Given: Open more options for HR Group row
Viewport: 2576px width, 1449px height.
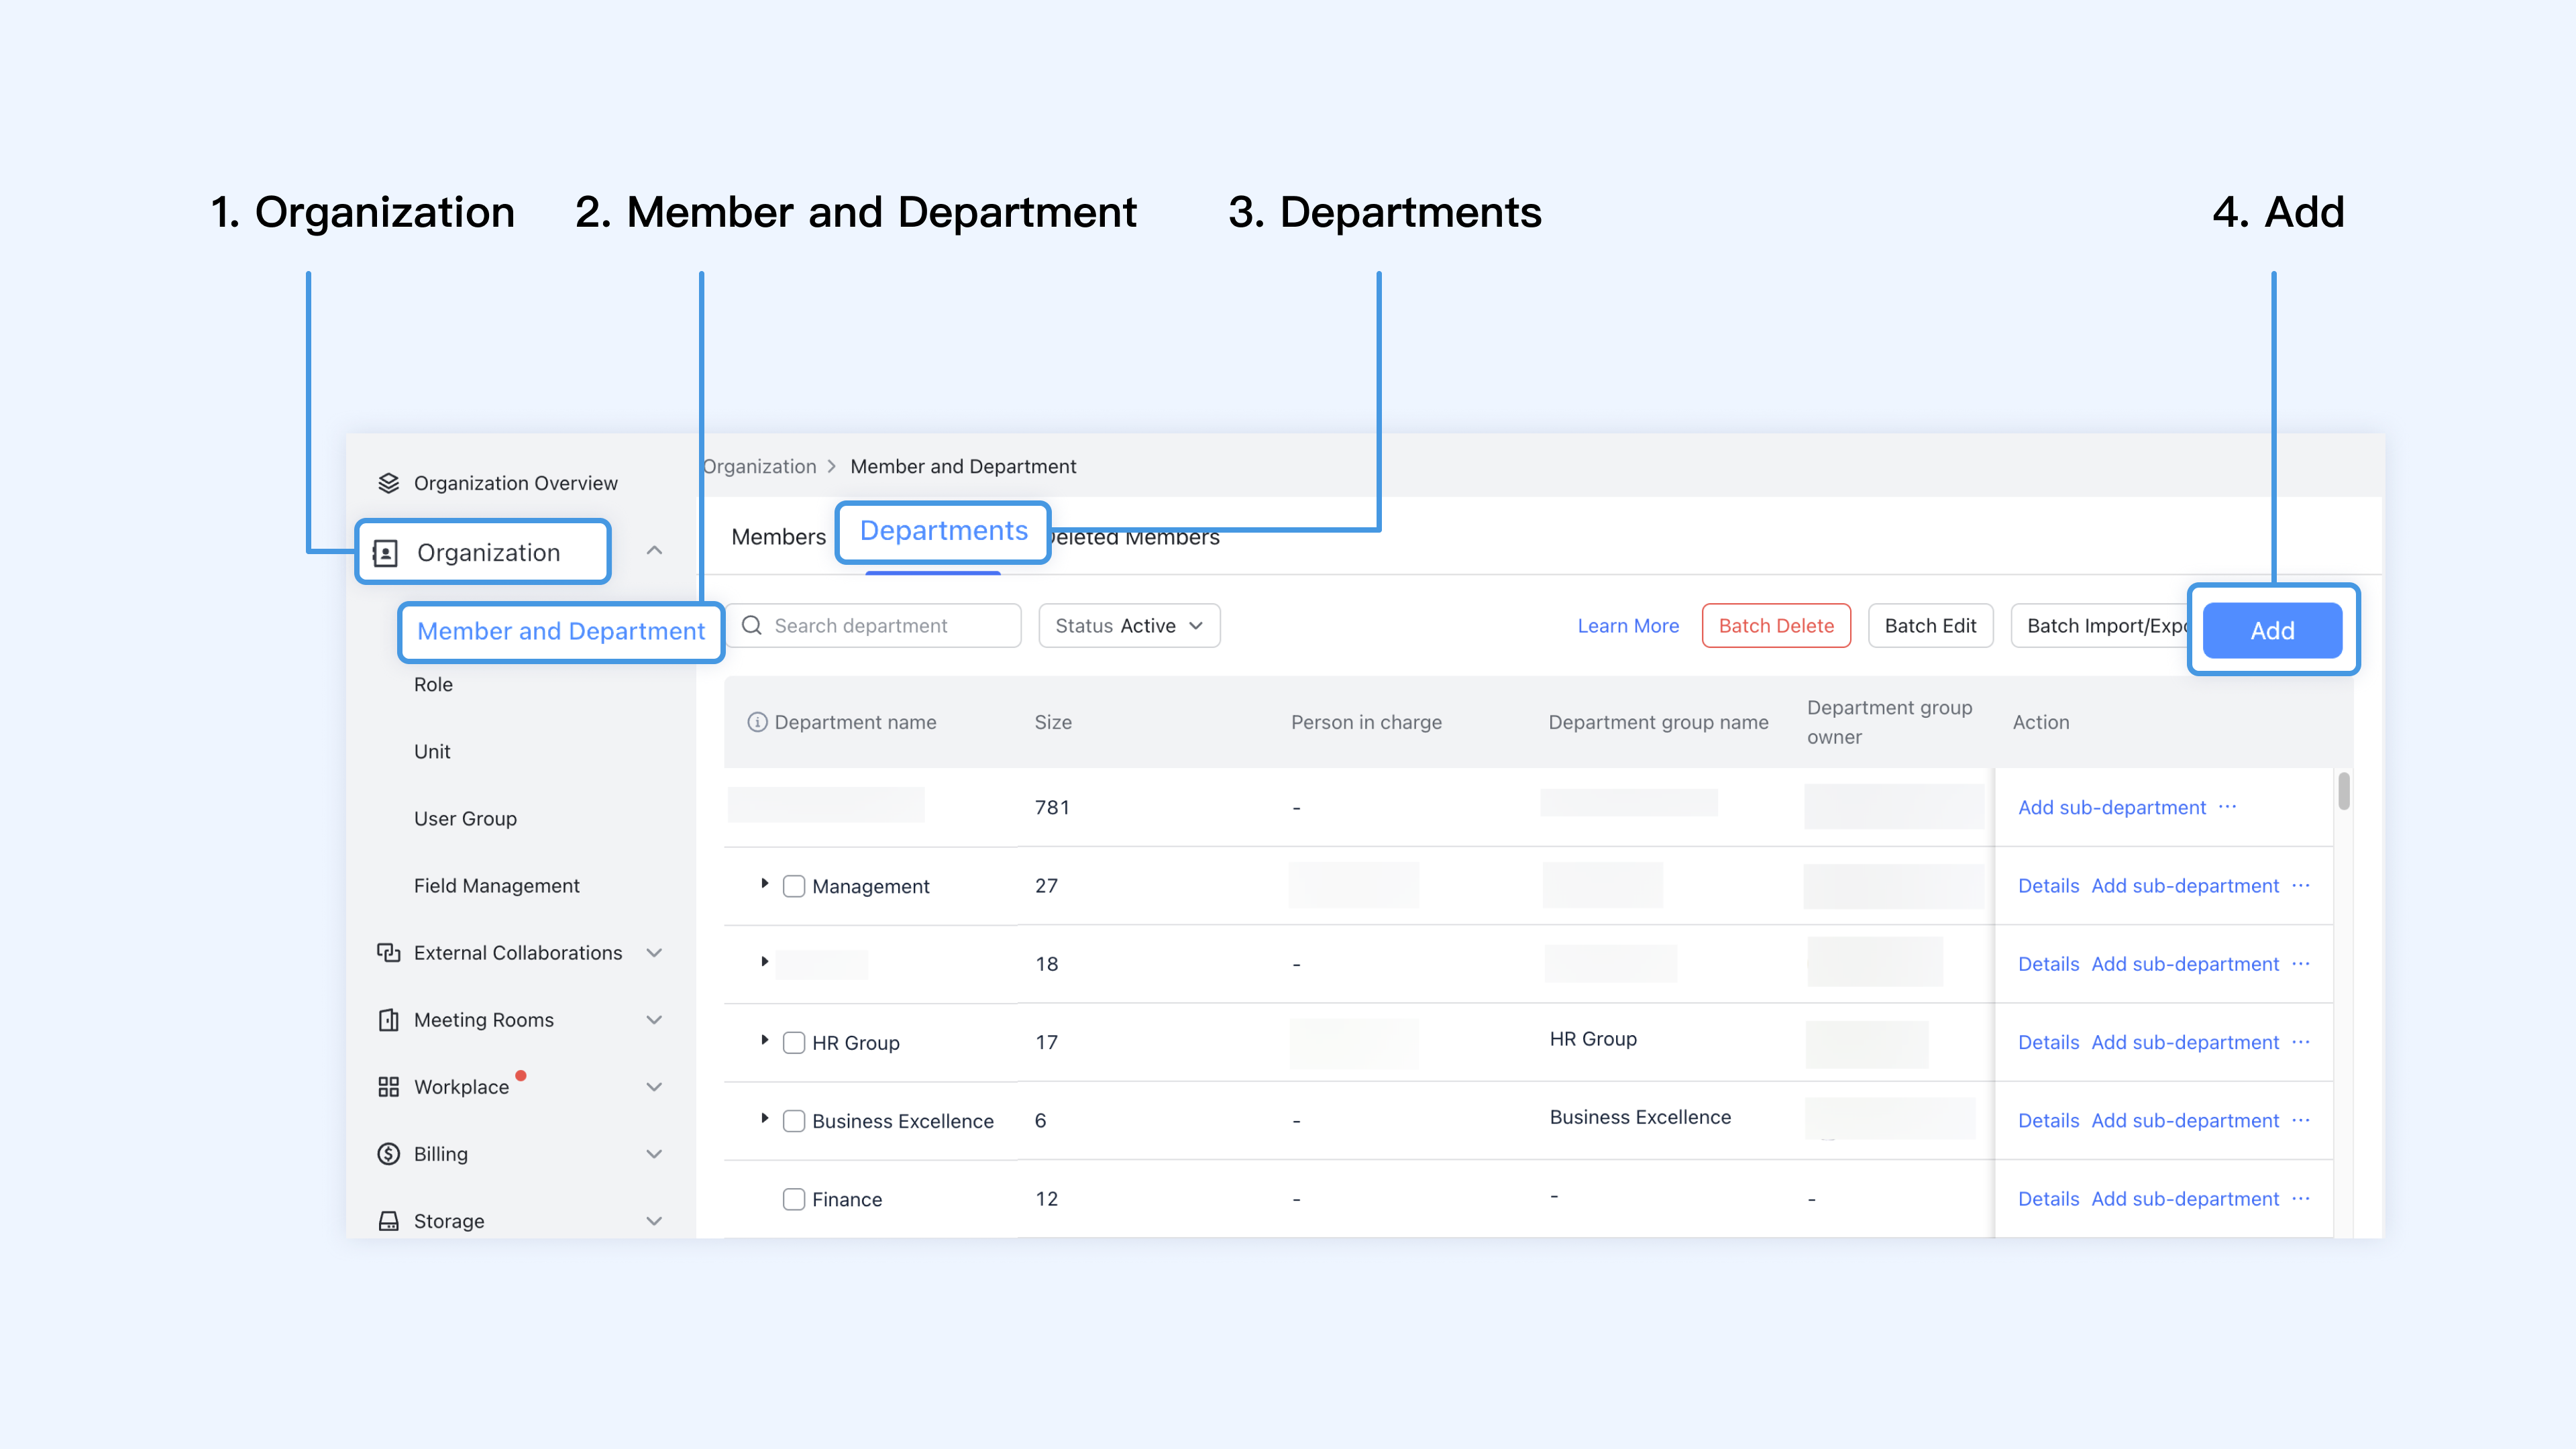Looking at the screenshot, I should click(2301, 1042).
